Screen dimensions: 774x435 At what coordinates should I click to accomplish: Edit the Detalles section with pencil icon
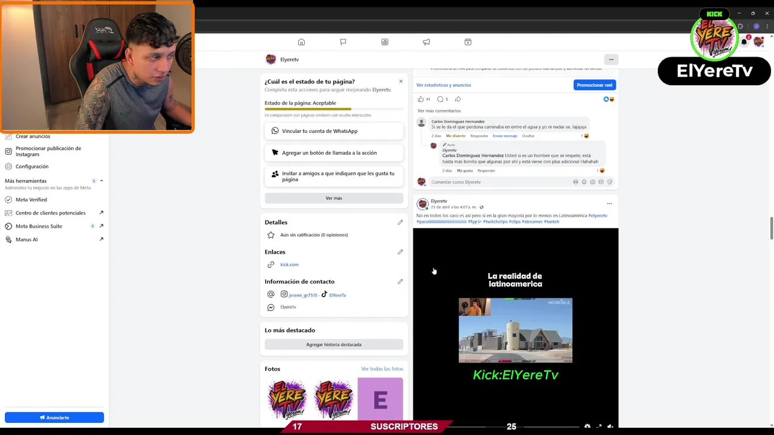click(x=400, y=222)
